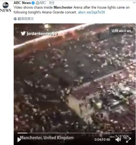Click the bold Manchester keyword in tweet
This screenshot has height=145, width=136.
[63, 7]
